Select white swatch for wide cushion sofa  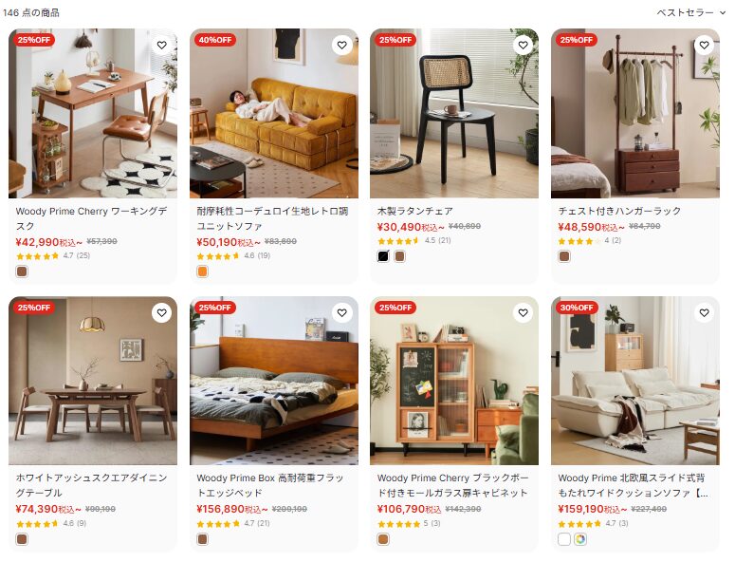(x=564, y=539)
